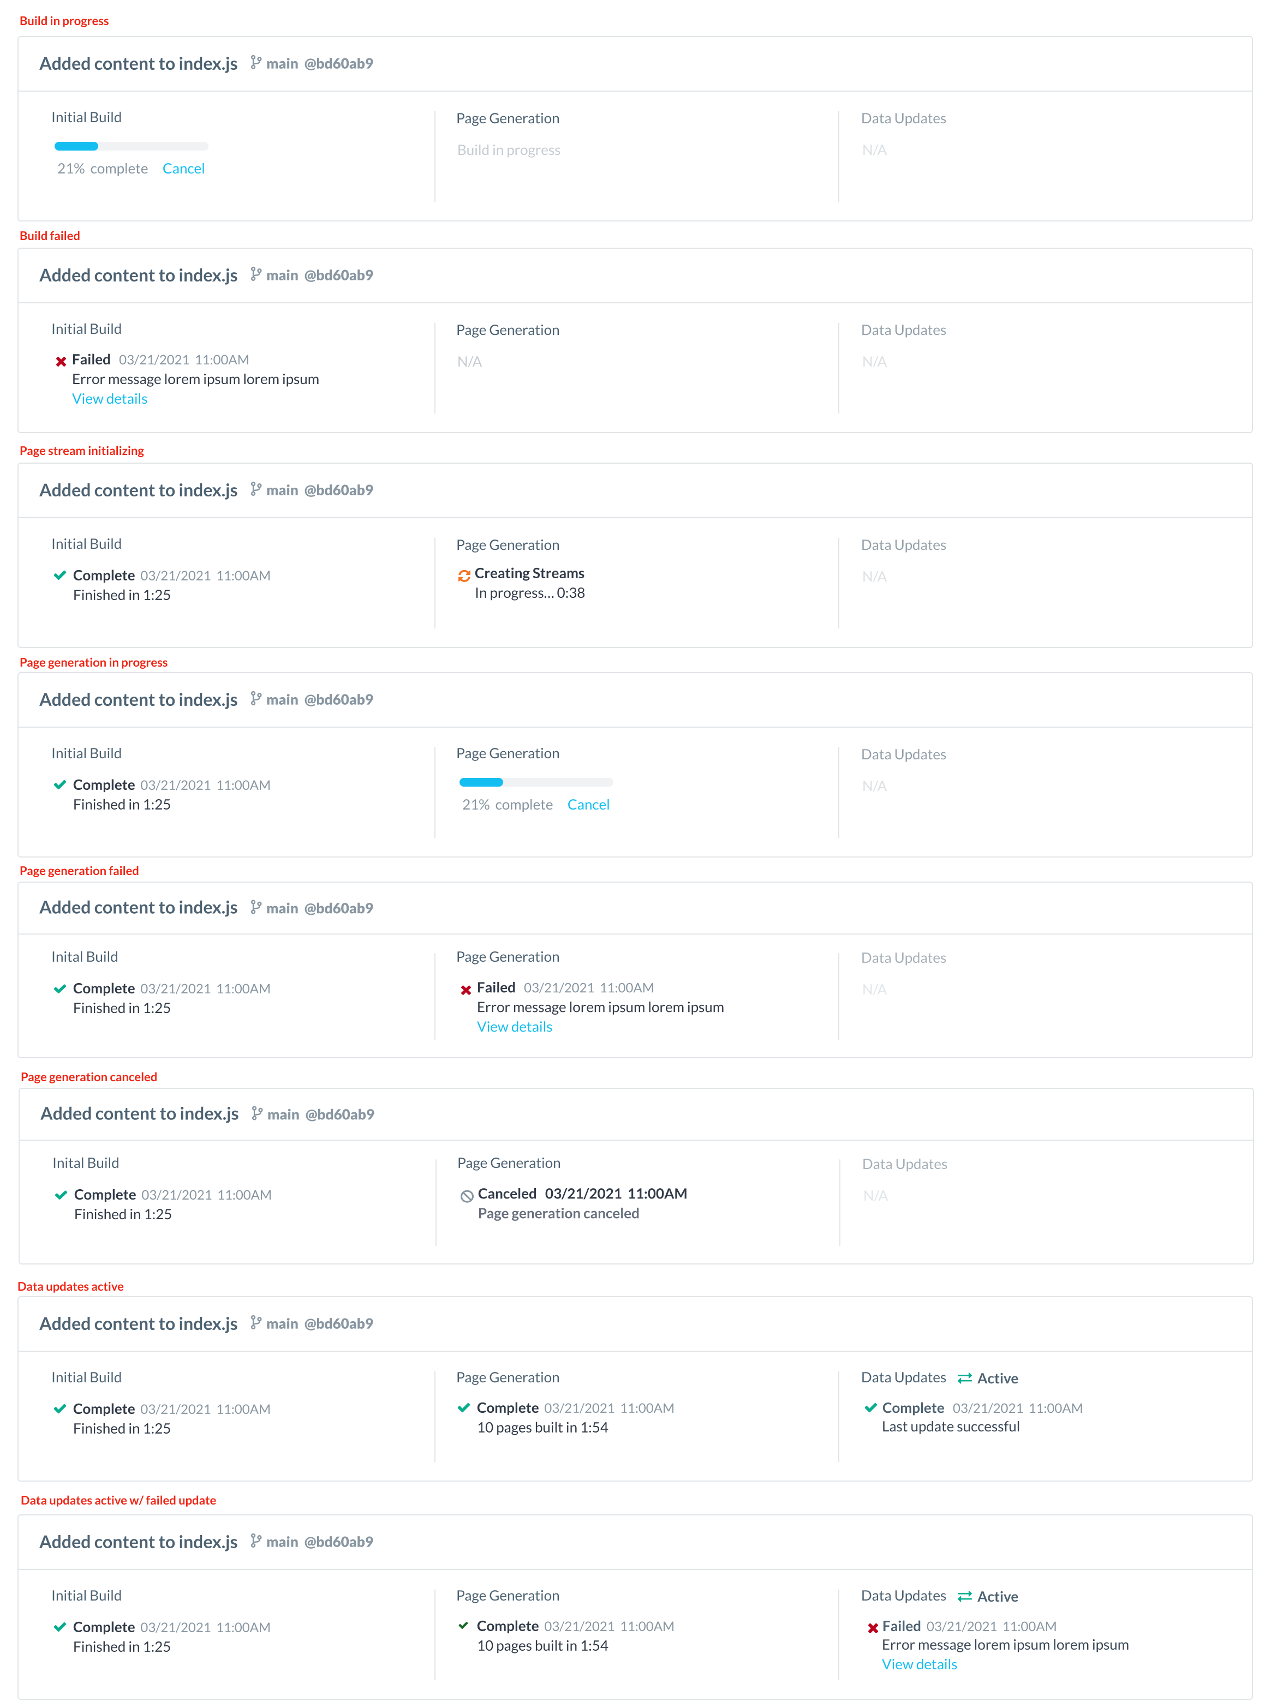The width and height of the screenshot is (1277, 1702).
Task: Click the red X icon beside the failed Page Generation status
Action: (466, 990)
